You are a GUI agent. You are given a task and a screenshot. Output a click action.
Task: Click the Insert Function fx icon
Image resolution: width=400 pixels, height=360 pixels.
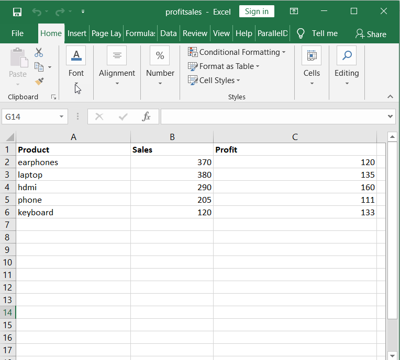(x=146, y=117)
